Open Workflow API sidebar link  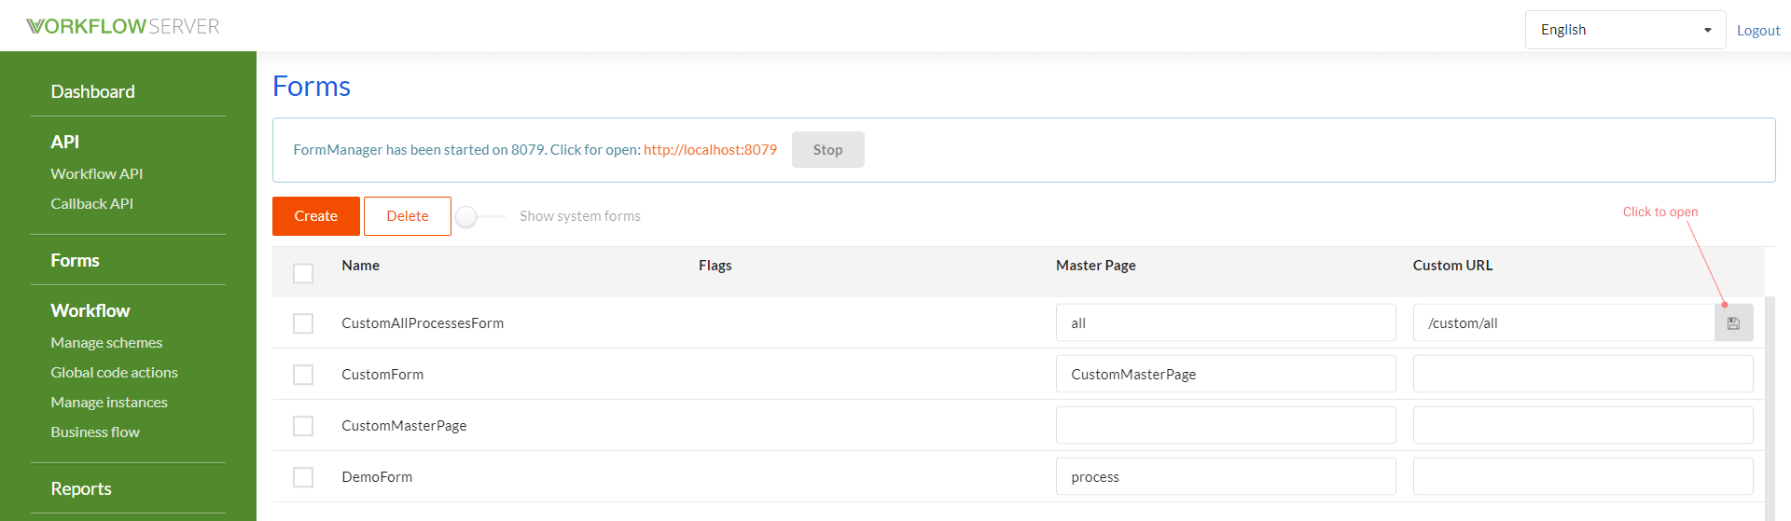(x=97, y=173)
